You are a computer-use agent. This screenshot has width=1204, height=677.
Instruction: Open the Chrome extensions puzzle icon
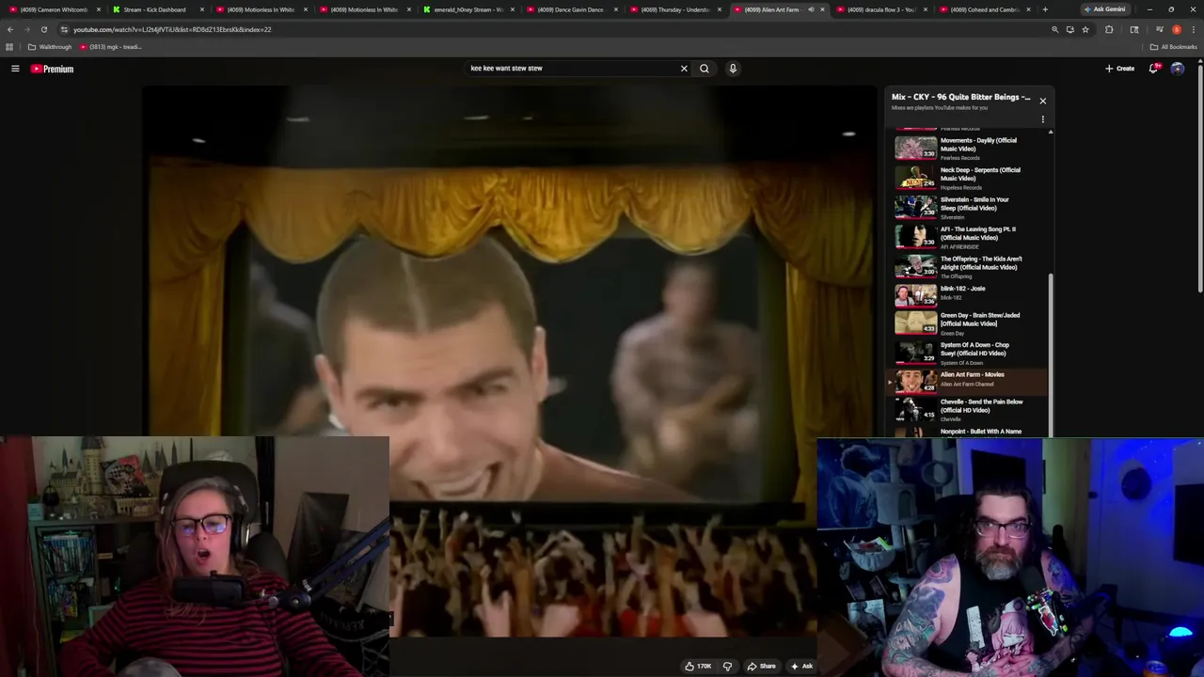(x=1109, y=29)
